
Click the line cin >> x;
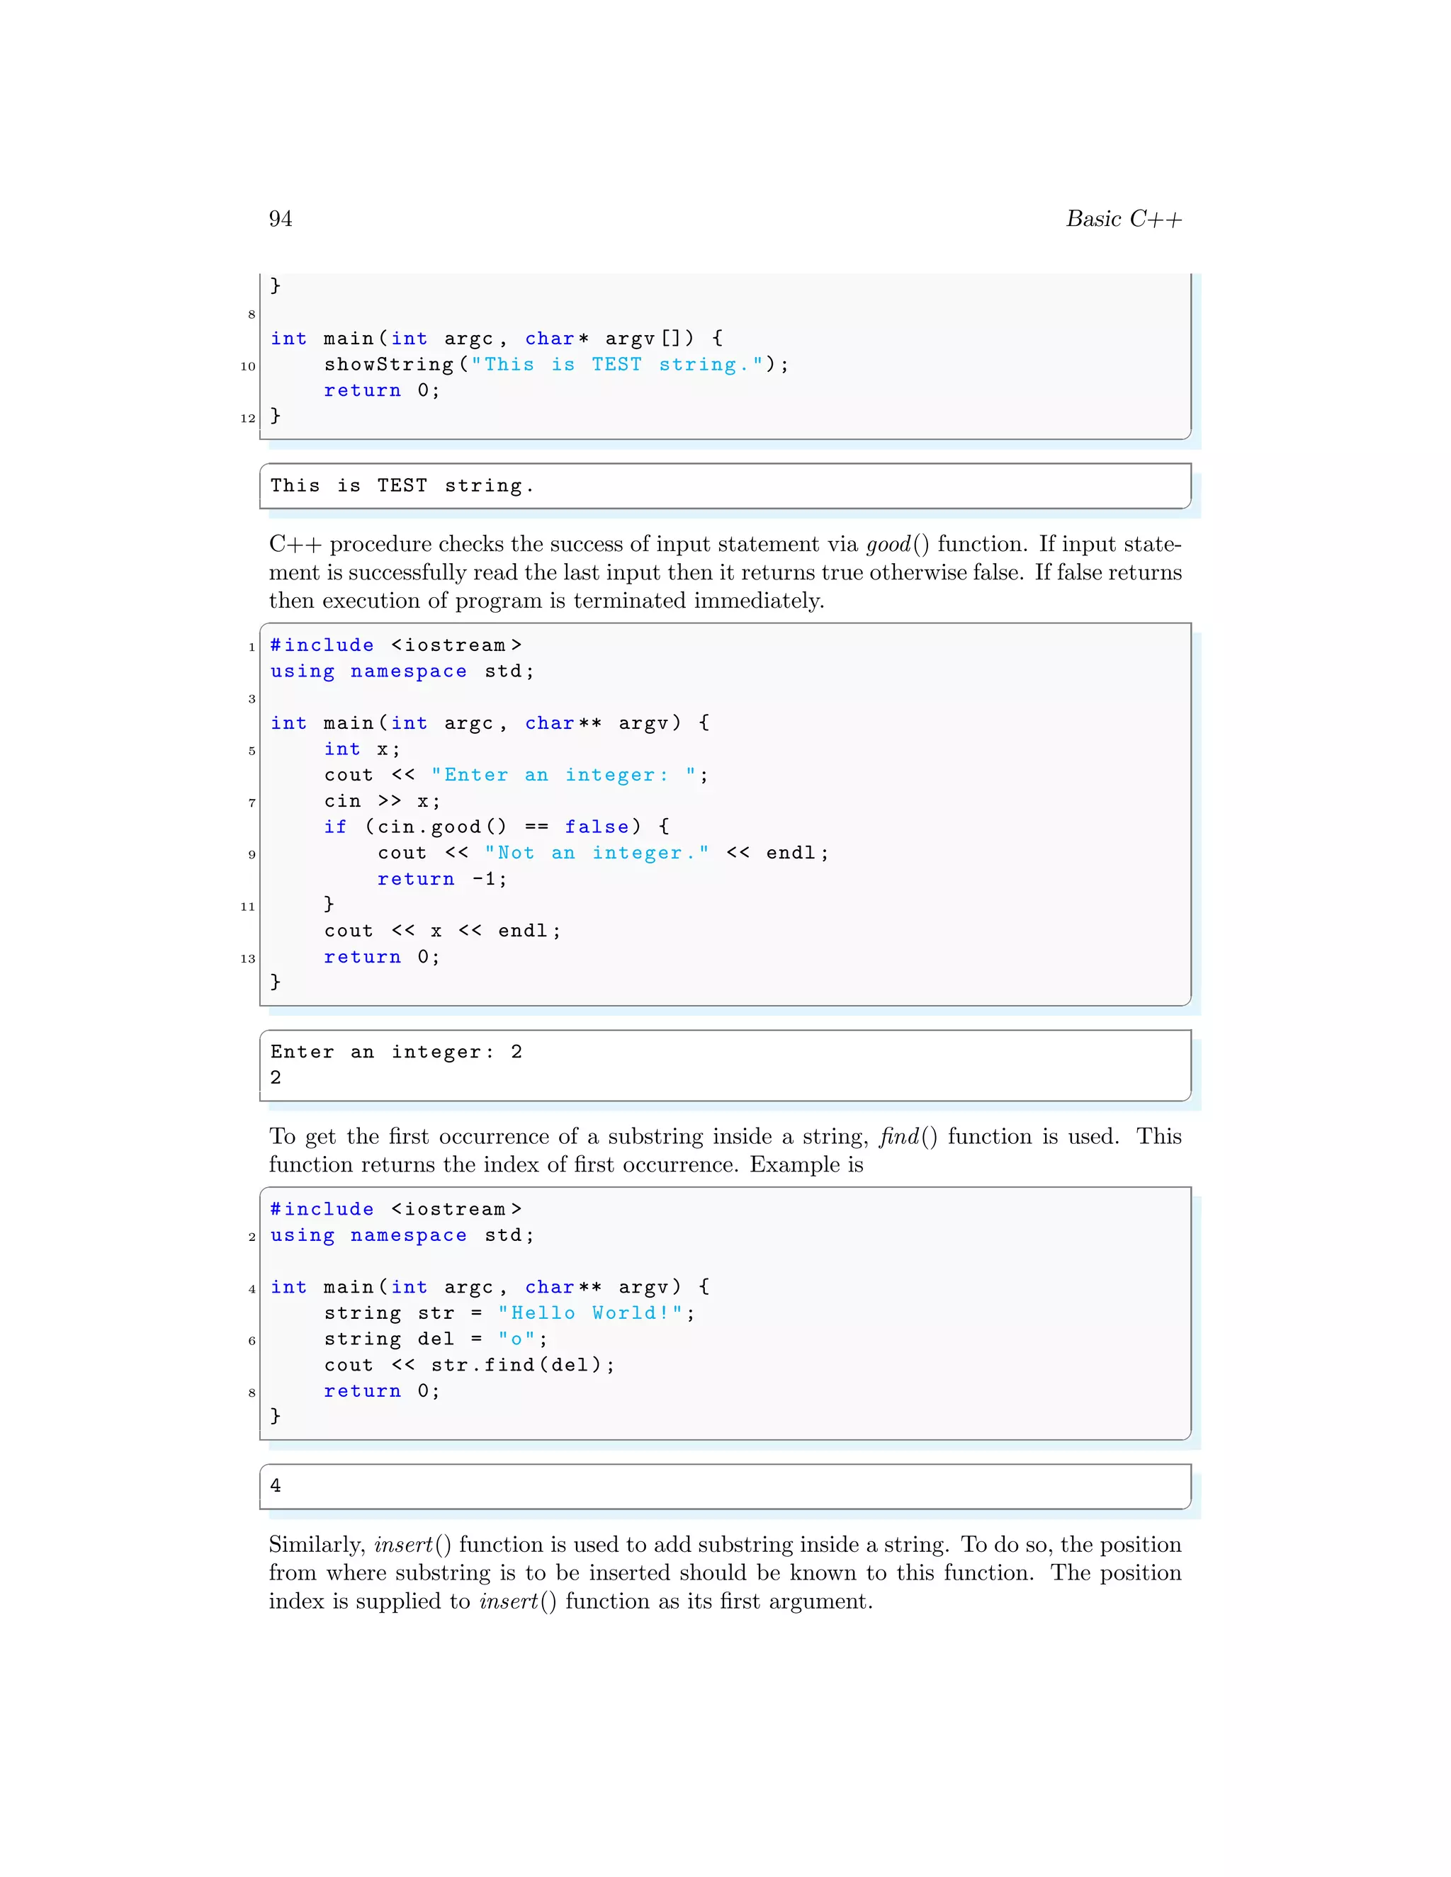(382, 802)
